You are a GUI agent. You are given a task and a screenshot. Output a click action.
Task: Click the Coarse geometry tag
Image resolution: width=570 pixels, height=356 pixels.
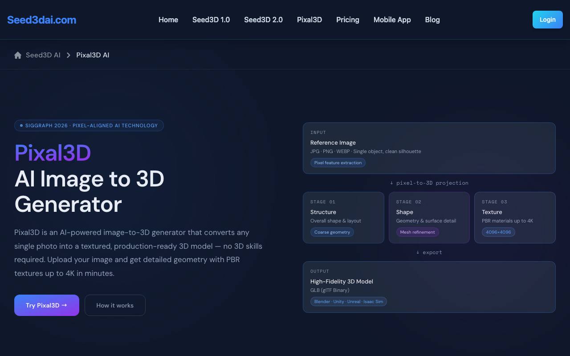(x=333, y=232)
